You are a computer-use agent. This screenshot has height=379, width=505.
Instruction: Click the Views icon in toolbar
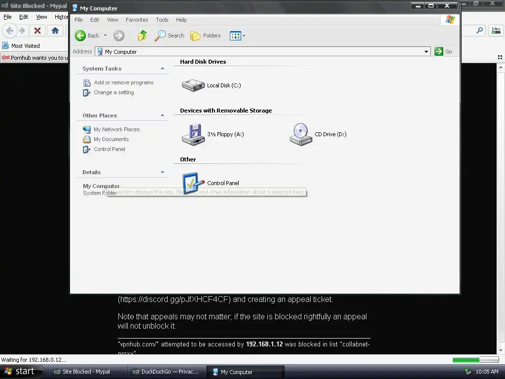(235, 36)
